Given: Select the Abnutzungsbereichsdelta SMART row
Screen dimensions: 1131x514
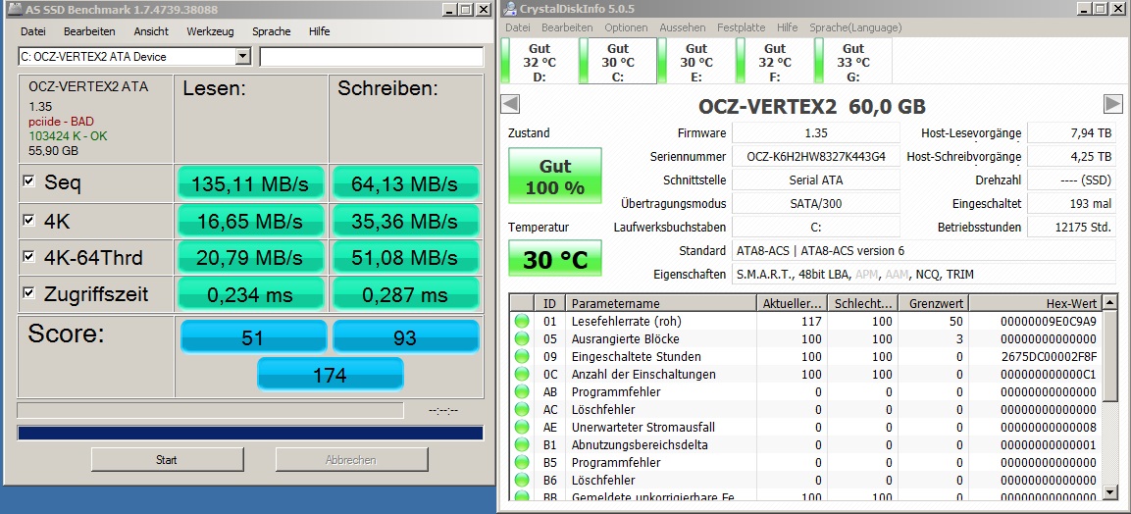Looking at the screenshot, I should click(805, 444).
